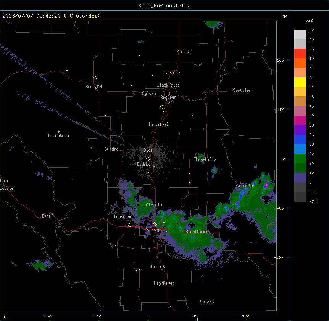329x321 pixels.
Task: Select the slate purple 0-10 dBZ legend swatch
Action: (x=300, y=178)
